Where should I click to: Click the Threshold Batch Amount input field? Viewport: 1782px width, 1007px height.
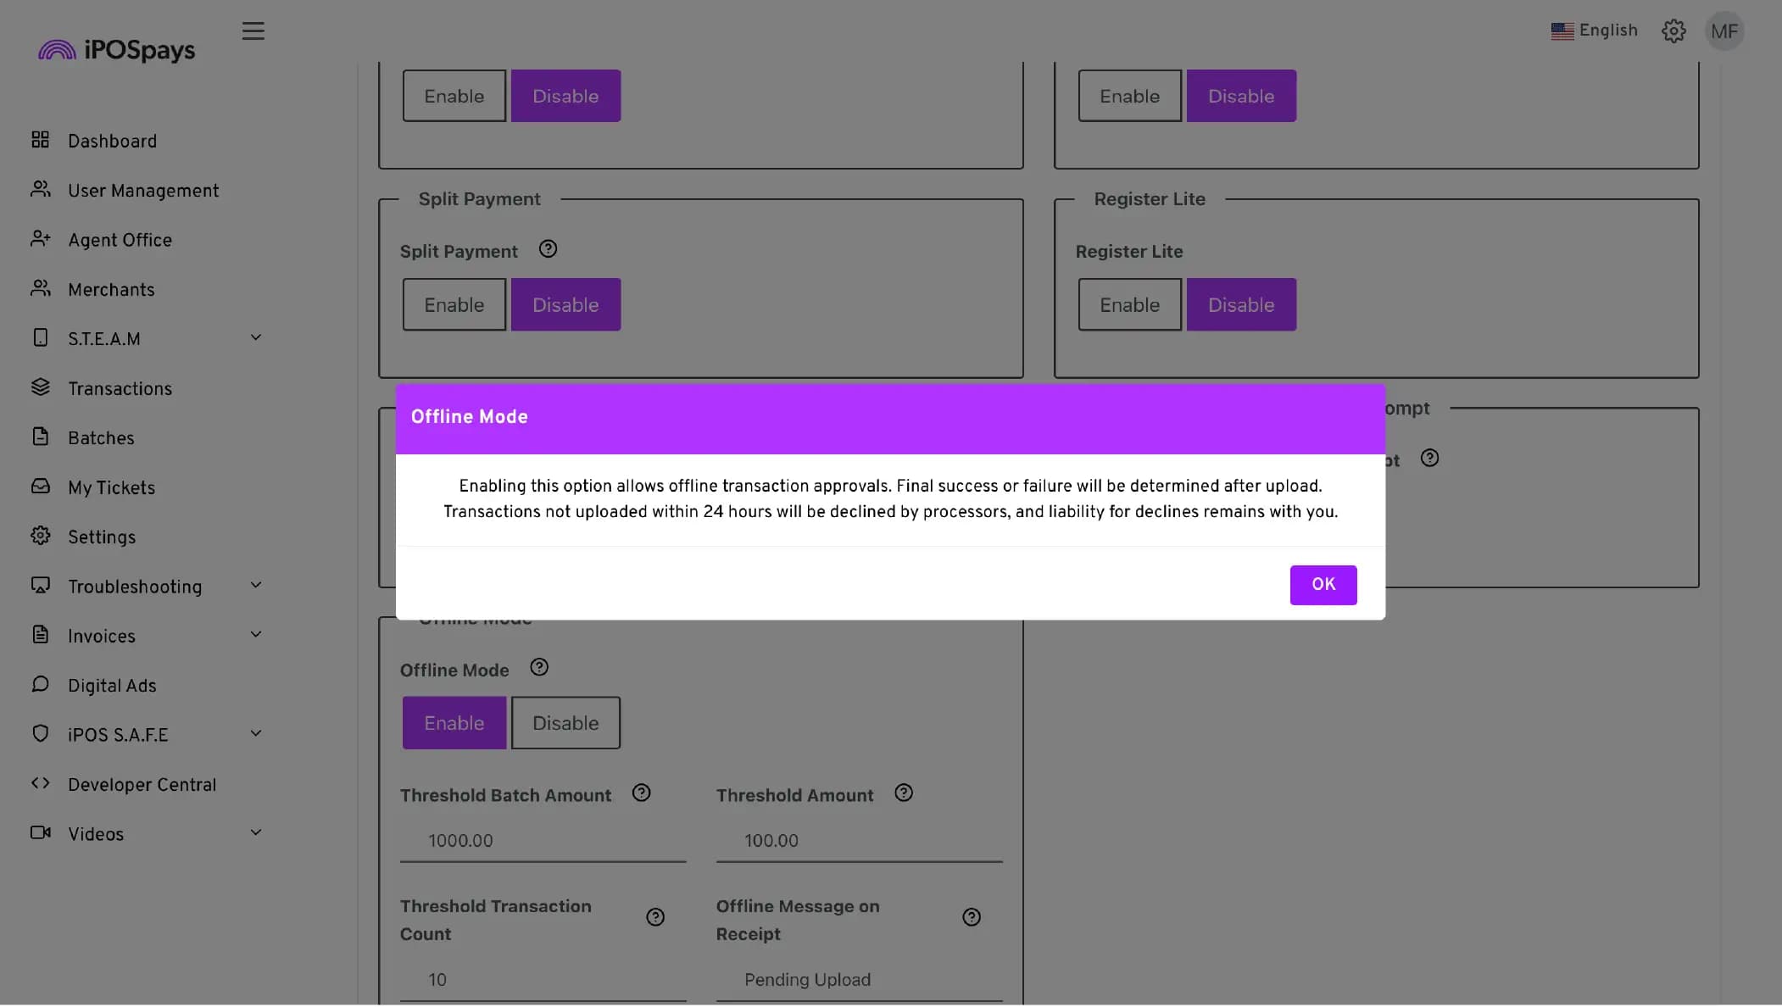[543, 841]
